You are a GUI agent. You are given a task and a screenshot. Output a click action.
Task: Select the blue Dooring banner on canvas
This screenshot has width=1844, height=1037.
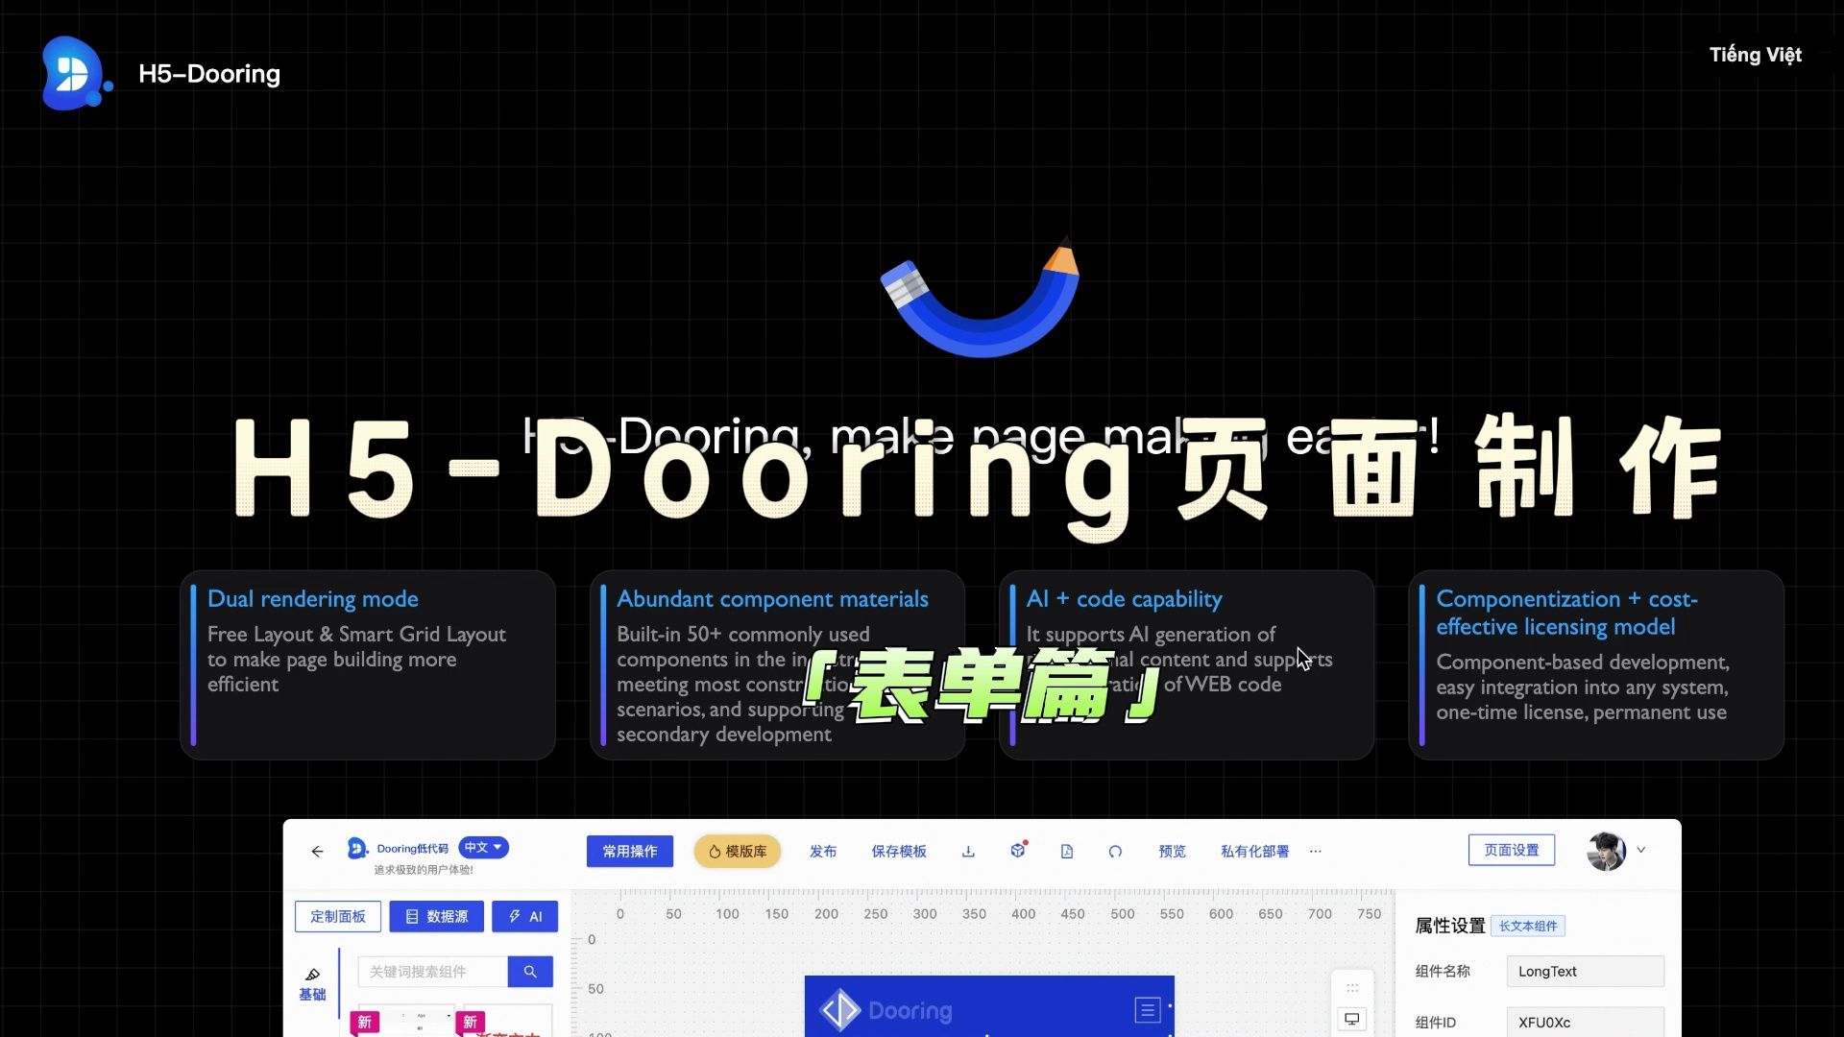click(989, 1006)
